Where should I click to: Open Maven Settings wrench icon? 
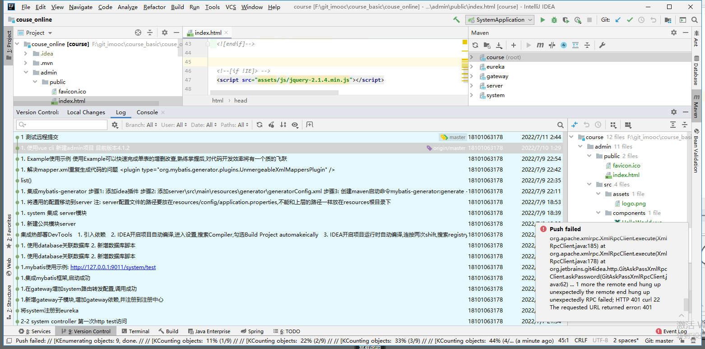click(x=602, y=45)
